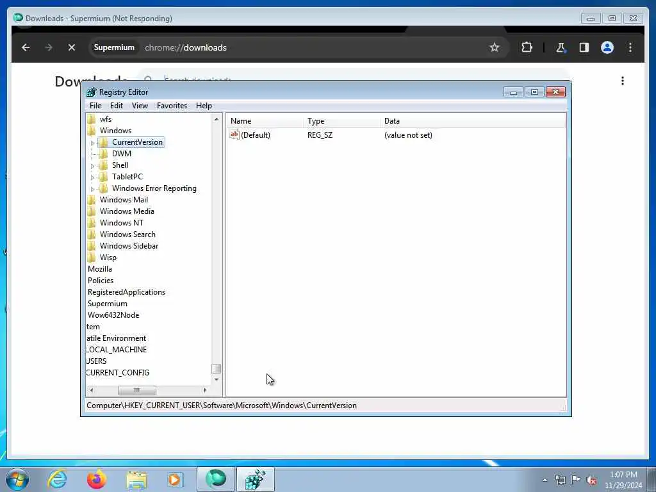Expand the TabletPC registry key
The image size is (656, 492).
pyautogui.click(x=92, y=177)
